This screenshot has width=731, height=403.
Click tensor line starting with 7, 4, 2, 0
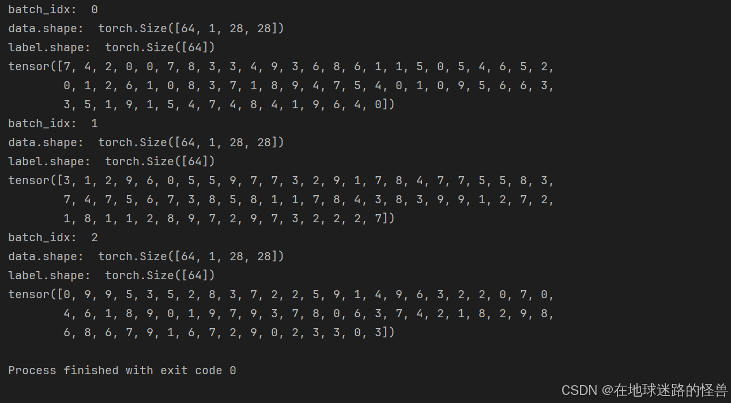[281, 67]
